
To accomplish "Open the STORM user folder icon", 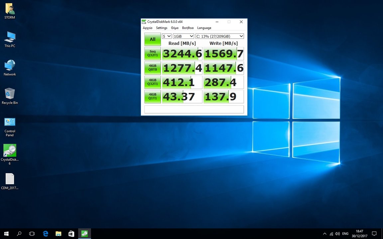I will pyautogui.click(x=10, y=11).
